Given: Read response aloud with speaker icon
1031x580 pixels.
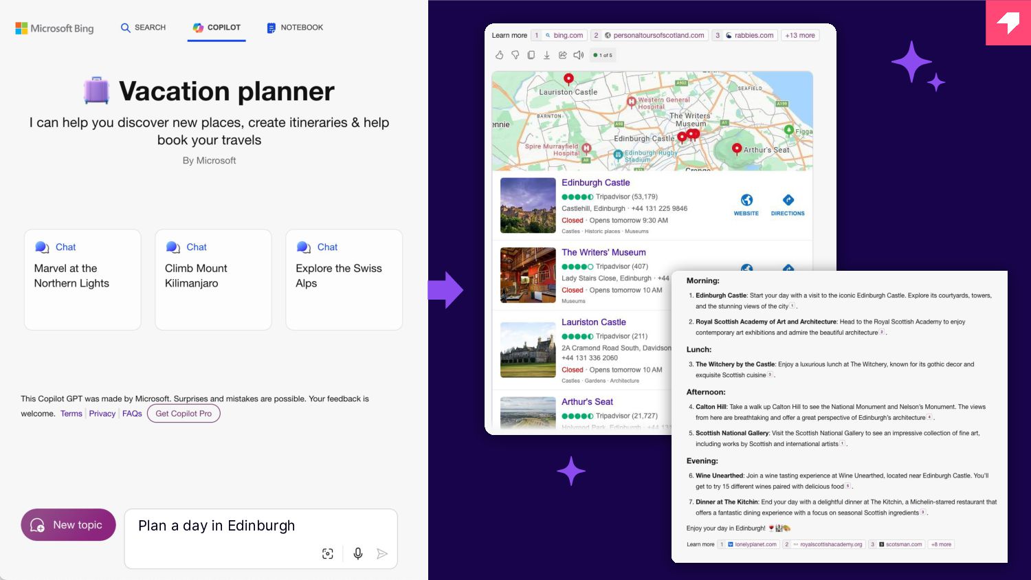Looking at the screenshot, I should click(x=578, y=55).
